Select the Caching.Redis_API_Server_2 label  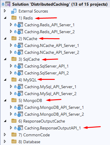pyautogui.click(x=49, y=32)
